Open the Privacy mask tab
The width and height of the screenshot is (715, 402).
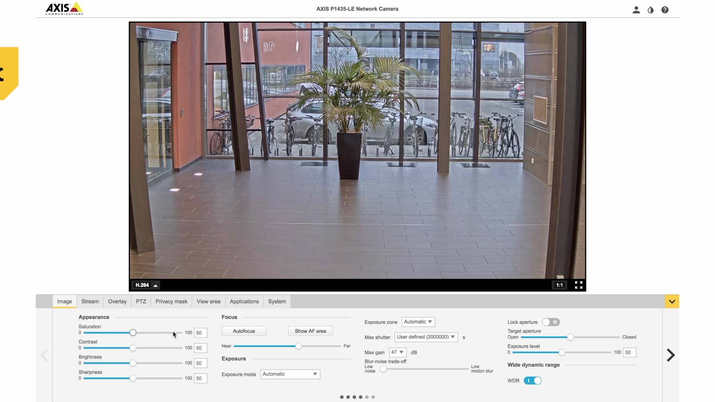pyautogui.click(x=171, y=301)
